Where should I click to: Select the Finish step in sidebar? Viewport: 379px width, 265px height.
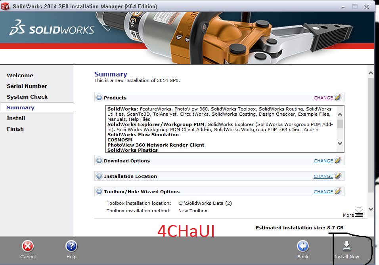click(x=15, y=129)
